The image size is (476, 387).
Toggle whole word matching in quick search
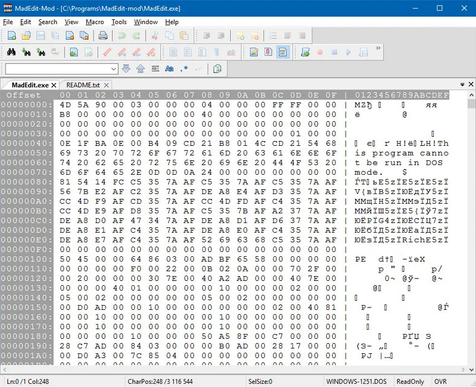[155, 69]
